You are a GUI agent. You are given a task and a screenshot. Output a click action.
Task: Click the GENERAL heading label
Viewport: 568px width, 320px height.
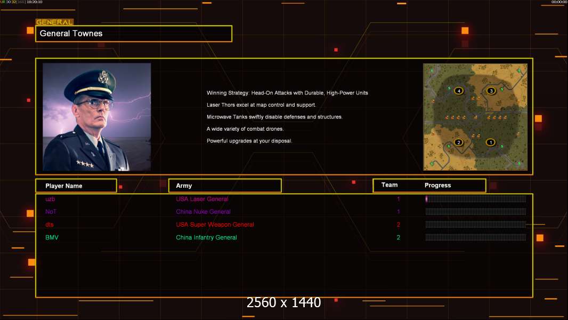(x=54, y=22)
